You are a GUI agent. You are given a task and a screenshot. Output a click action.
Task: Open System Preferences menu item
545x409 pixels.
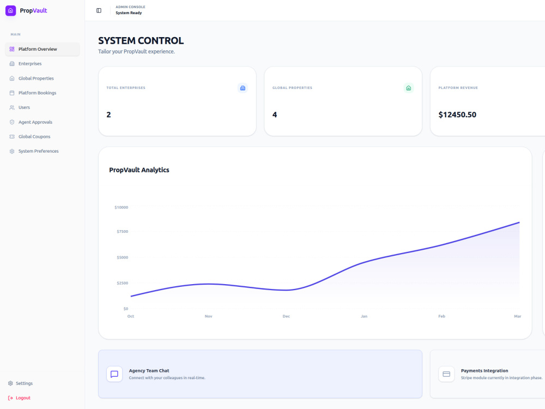click(43, 151)
